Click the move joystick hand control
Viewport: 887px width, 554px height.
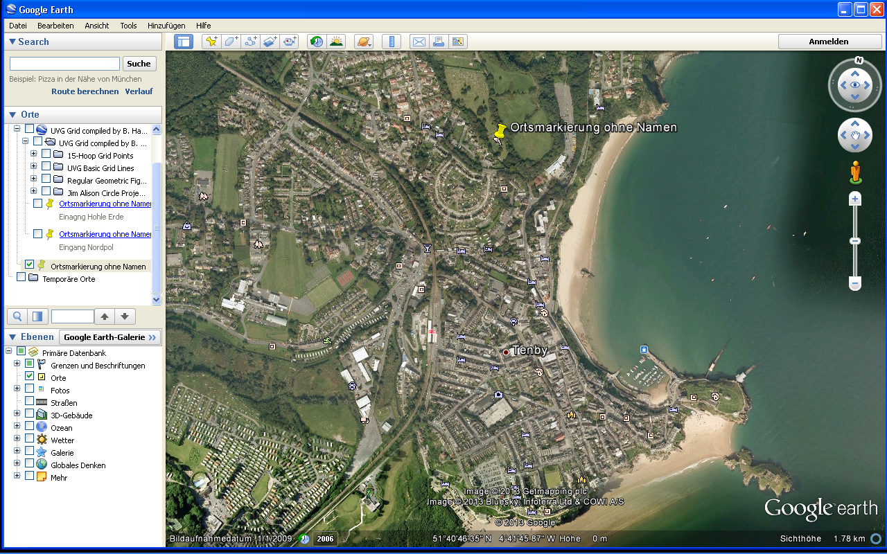[855, 135]
